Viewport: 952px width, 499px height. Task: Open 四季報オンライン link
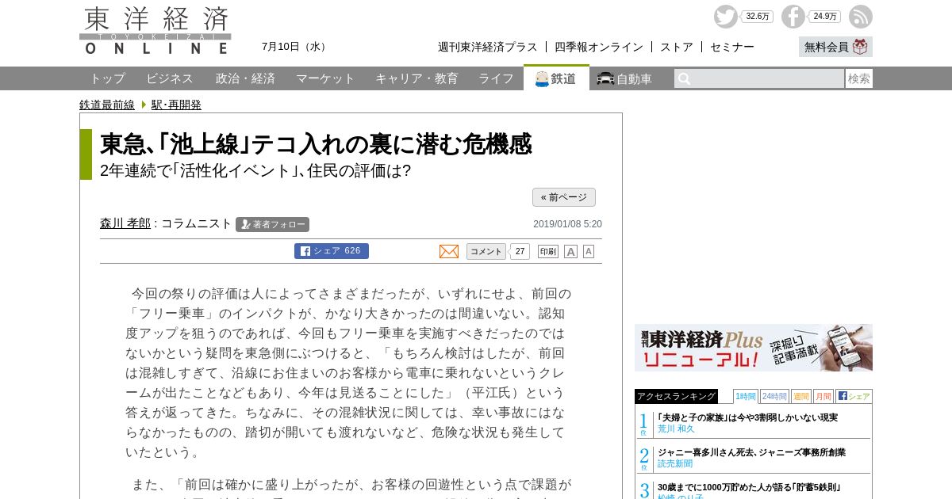coord(598,47)
